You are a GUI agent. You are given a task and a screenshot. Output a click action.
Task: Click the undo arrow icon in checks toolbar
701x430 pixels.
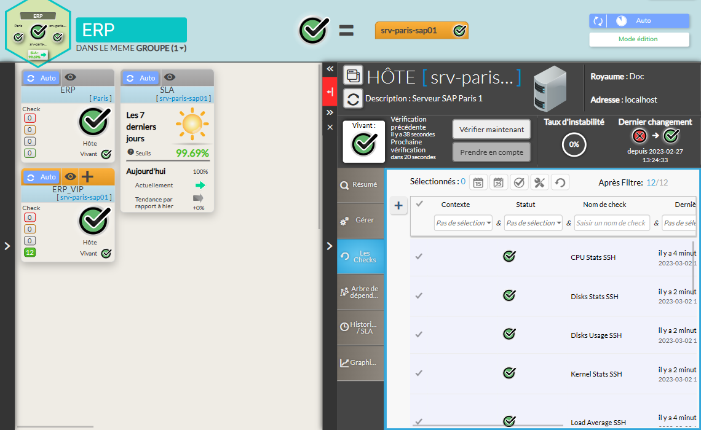pyautogui.click(x=559, y=182)
